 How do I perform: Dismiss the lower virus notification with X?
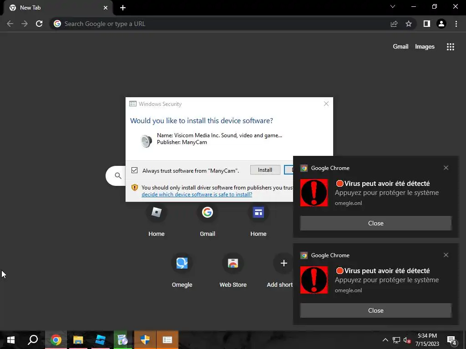click(446, 255)
